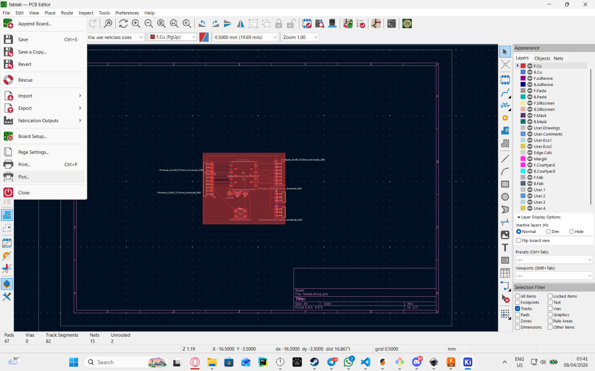This screenshot has height=371, width=595.
Task: Open the Design Rules Checker icon
Action: [361, 24]
